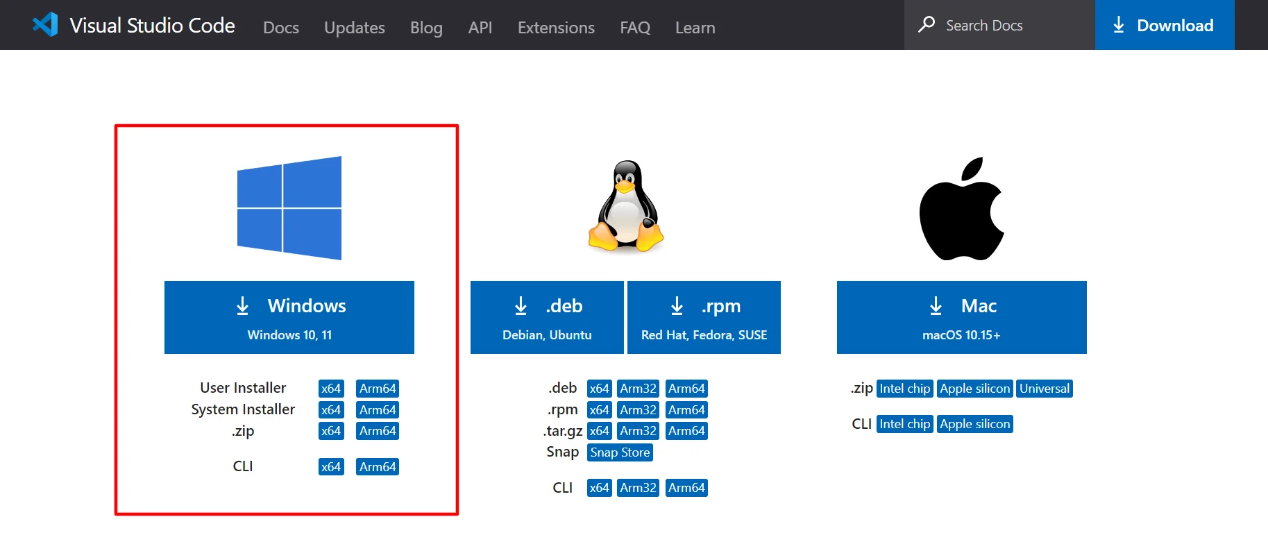Viewport: 1268px width, 560px height.
Task: Download the .deb Debian, Ubuntu package
Action: (x=547, y=317)
